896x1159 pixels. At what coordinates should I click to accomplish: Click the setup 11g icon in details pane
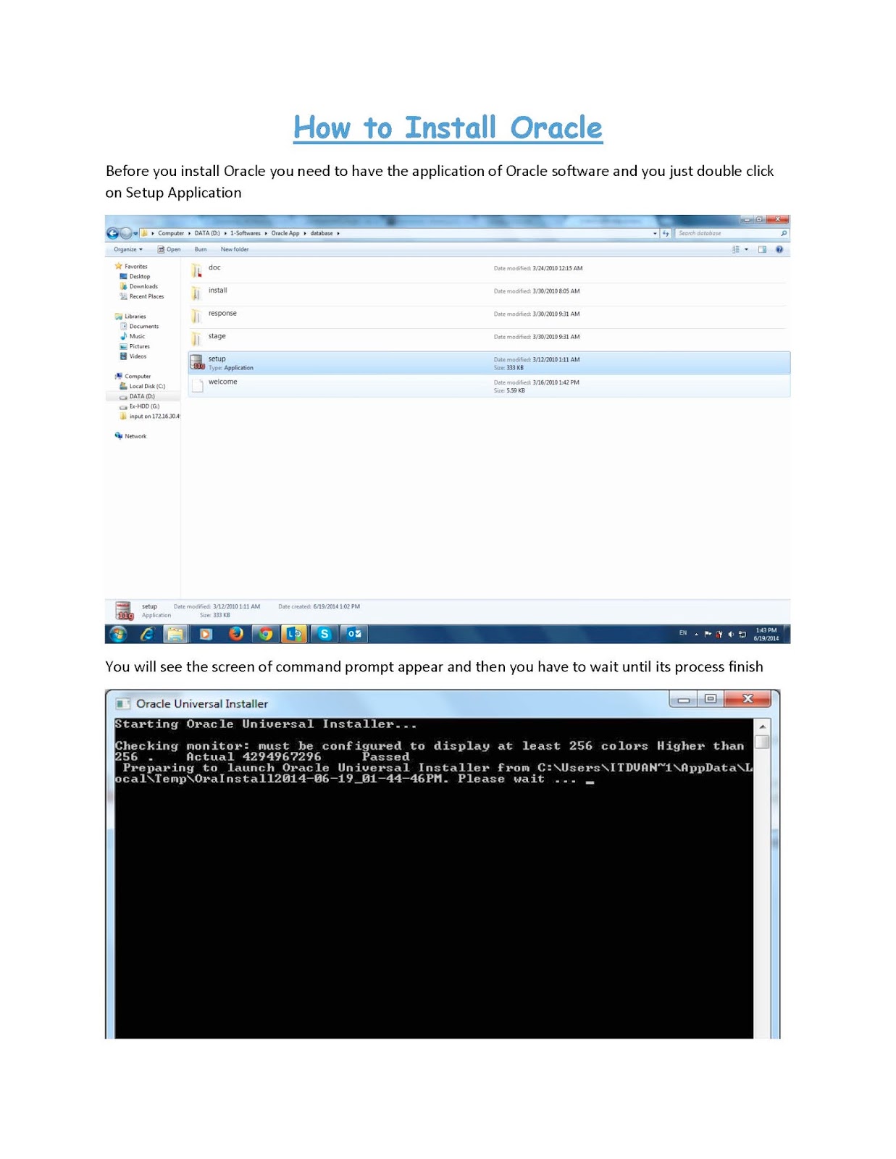tap(124, 611)
